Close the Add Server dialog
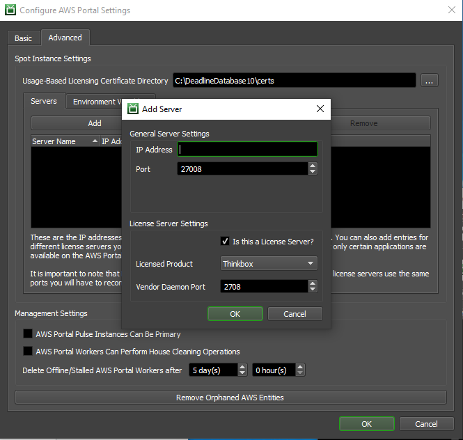This screenshot has height=440, width=463. coord(320,109)
